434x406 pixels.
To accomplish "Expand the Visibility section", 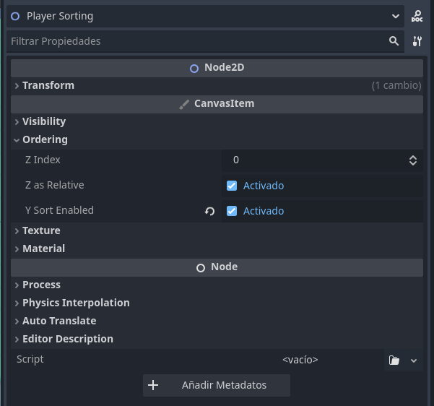I will 43,121.
